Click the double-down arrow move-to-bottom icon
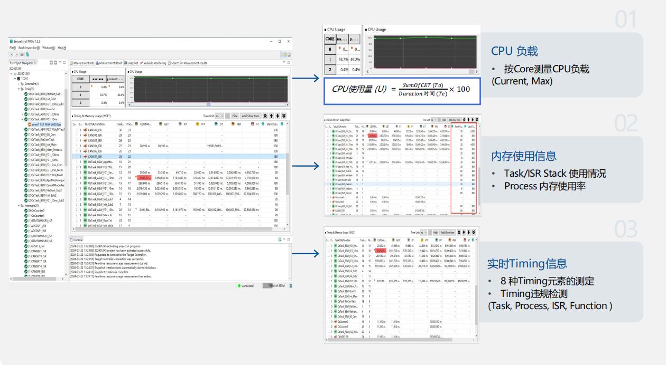Image resolution: width=666 pixels, height=365 pixels. point(284,116)
